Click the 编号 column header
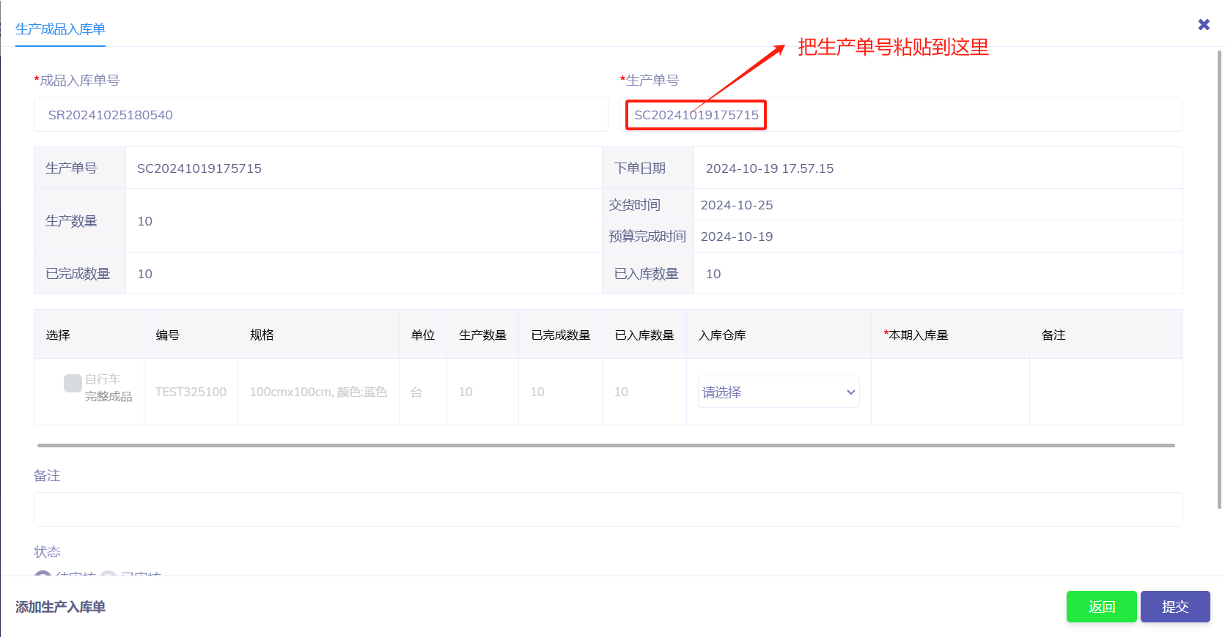This screenshot has width=1225, height=637. pyautogui.click(x=168, y=335)
